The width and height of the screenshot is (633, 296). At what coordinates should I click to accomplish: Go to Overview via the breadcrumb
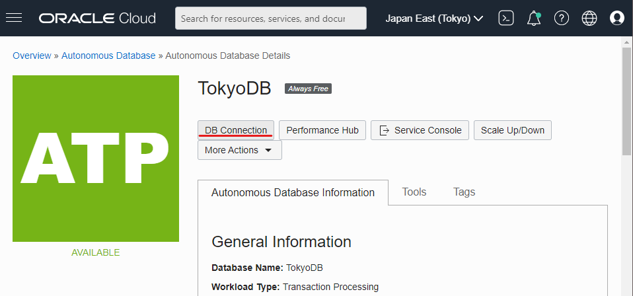click(x=32, y=55)
